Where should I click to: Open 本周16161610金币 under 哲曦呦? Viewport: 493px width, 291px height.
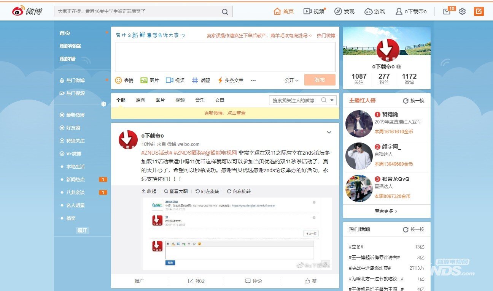click(393, 132)
